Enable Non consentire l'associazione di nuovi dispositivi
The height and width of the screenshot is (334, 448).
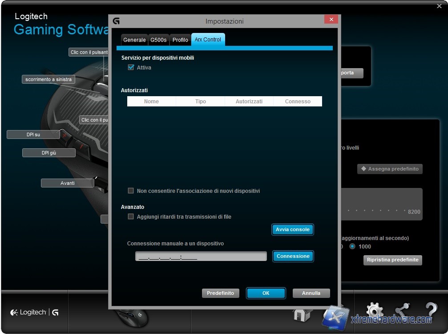coord(131,191)
